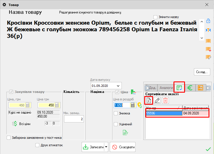Image resolution: width=214 pixels, height=154 pixels.
Task: Click the barcode with red plus icon
Action: click(x=208, y=49)
